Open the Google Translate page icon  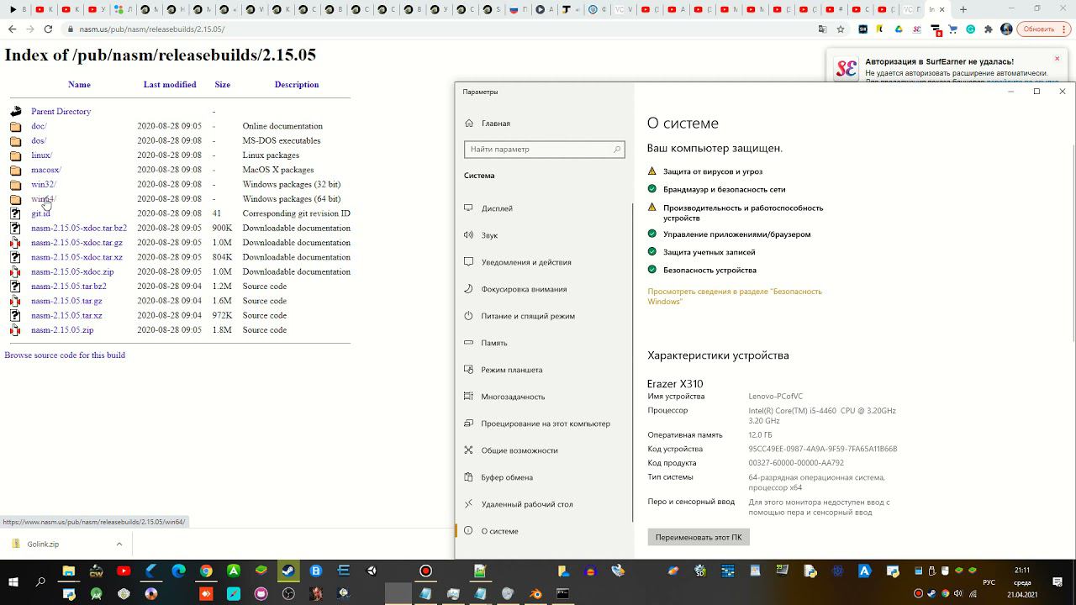(822, 29)
